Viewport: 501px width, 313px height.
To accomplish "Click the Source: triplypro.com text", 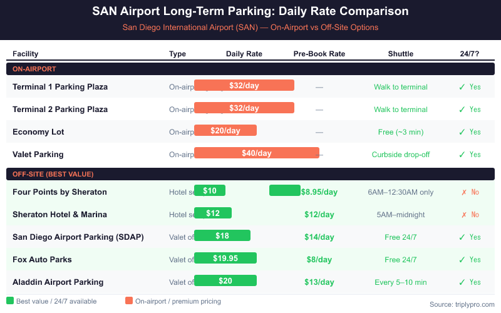I will 462,304.
